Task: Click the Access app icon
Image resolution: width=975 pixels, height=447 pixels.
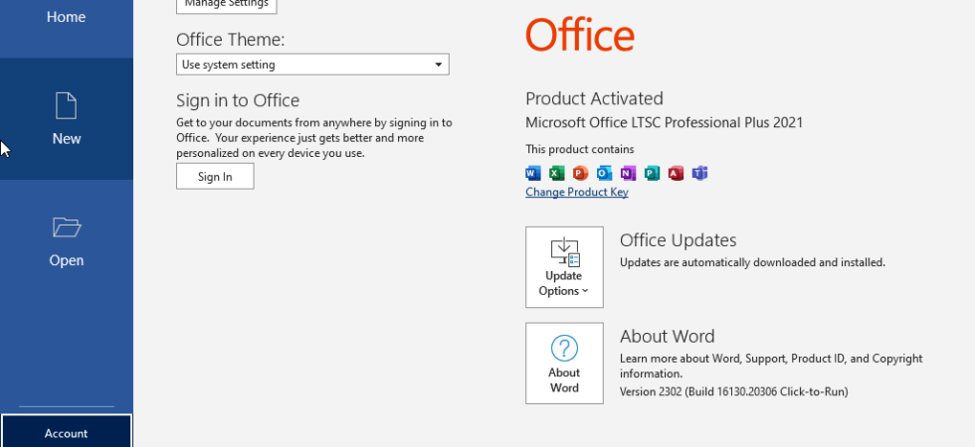Action: coord(676,173)
